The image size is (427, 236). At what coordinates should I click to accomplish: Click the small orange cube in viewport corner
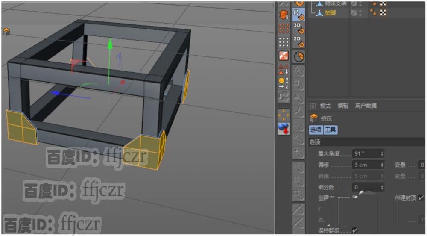6,32
